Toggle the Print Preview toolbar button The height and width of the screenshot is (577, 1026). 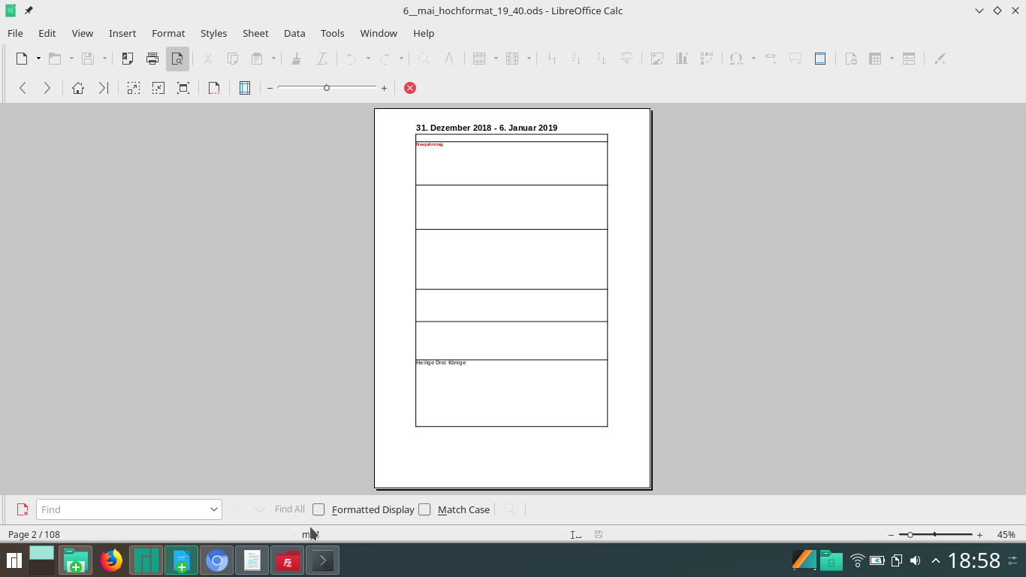pos(177,59)
